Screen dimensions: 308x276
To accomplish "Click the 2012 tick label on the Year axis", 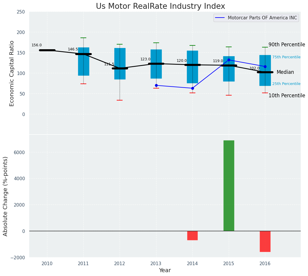I will pyautogui.click(x=120, y=264).
